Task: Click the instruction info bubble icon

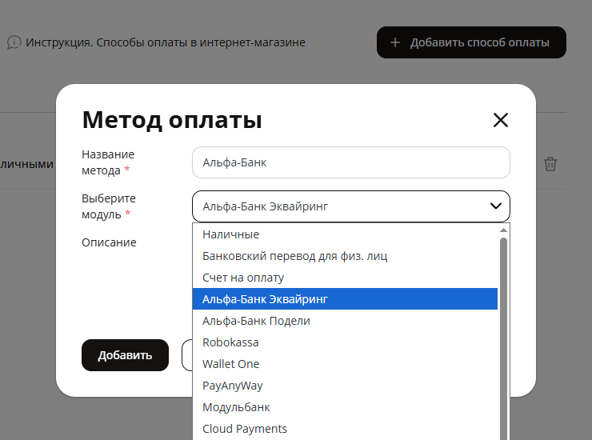Action: tap(14, 42)
